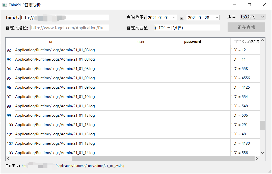The height and width of the screenshot is (174, 272).
Task: Select row header 93
Action: coord(10,59)
